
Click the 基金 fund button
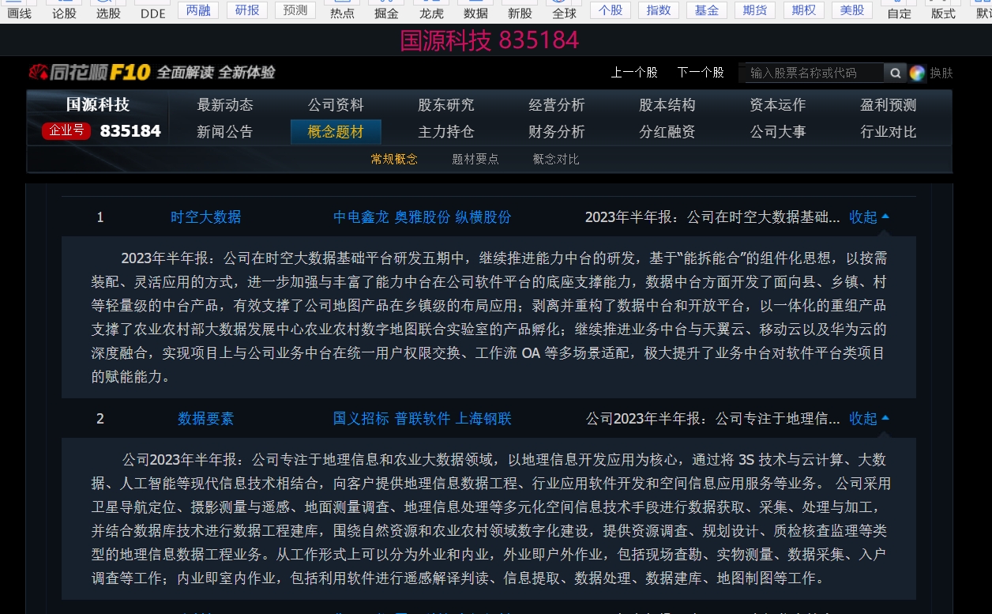click(707, 10)
